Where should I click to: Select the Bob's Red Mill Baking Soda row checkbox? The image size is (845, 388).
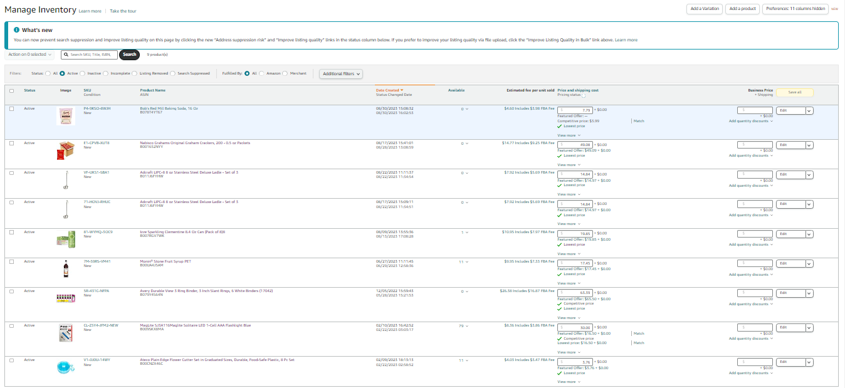[x=11, y=108]
